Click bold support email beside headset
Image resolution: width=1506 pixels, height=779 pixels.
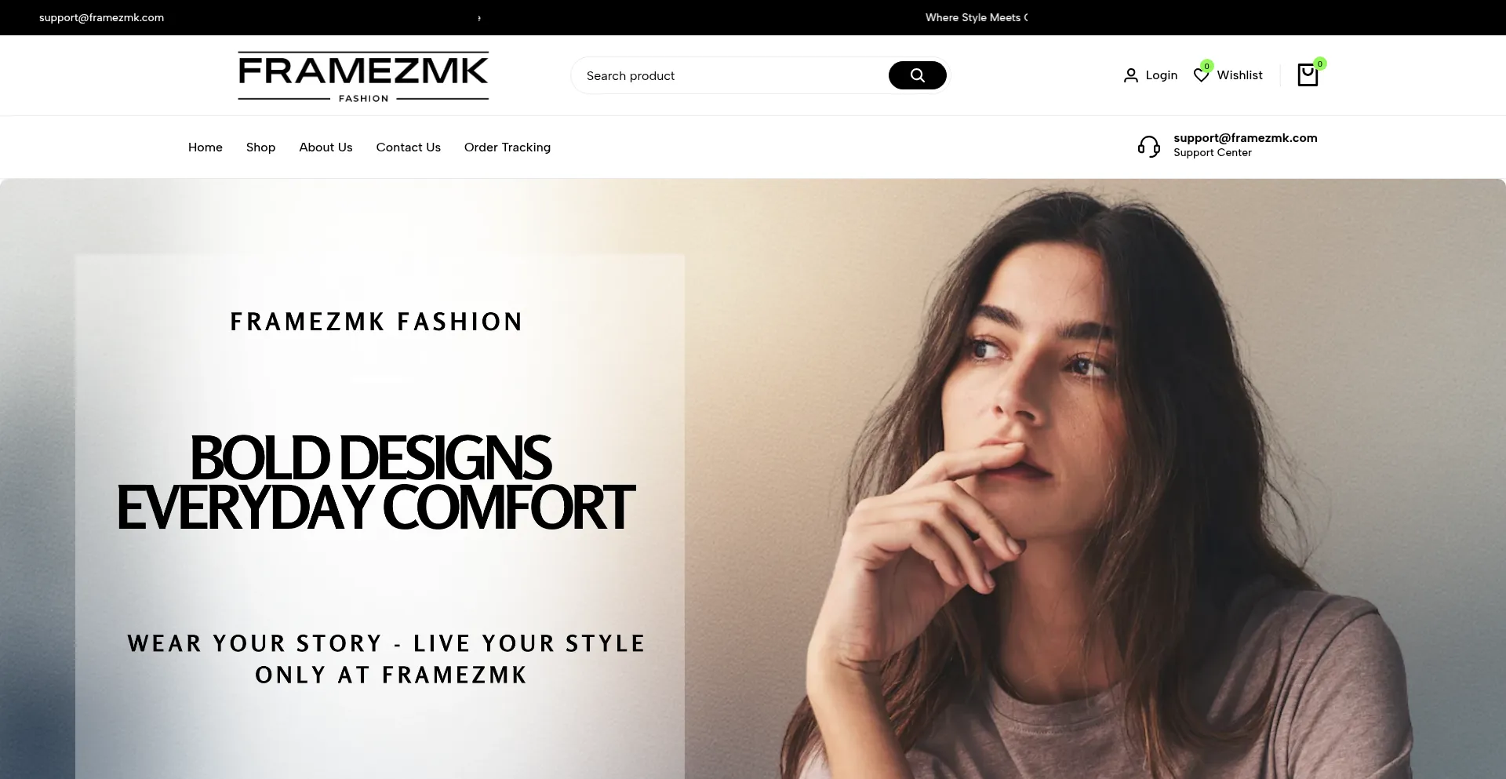click(1245, 138)
